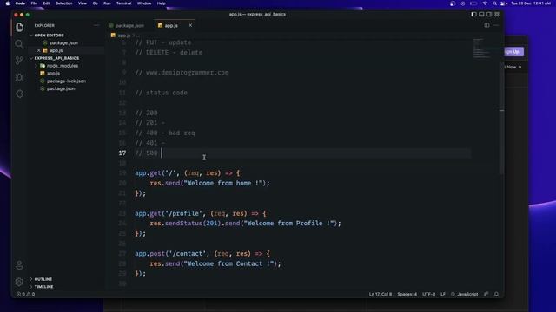Change language mode from JavaScript
Viewport: 556px width, 312px height.
(467, 294)
